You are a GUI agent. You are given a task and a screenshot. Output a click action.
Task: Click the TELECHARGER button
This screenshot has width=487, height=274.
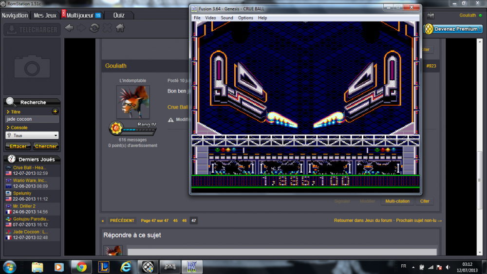click(32, 30)
